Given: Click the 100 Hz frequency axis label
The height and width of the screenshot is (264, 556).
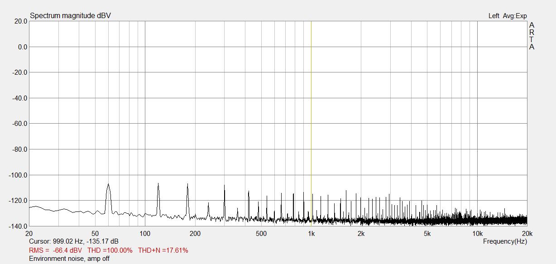Looking at the screenshot, I should click(145, 234).
